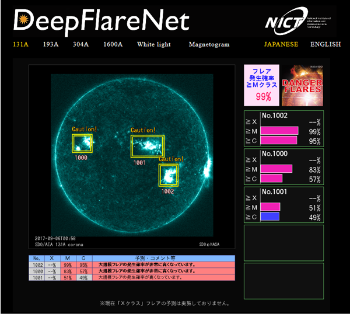Click region number 1002 under its box

(x=167, y=191)
